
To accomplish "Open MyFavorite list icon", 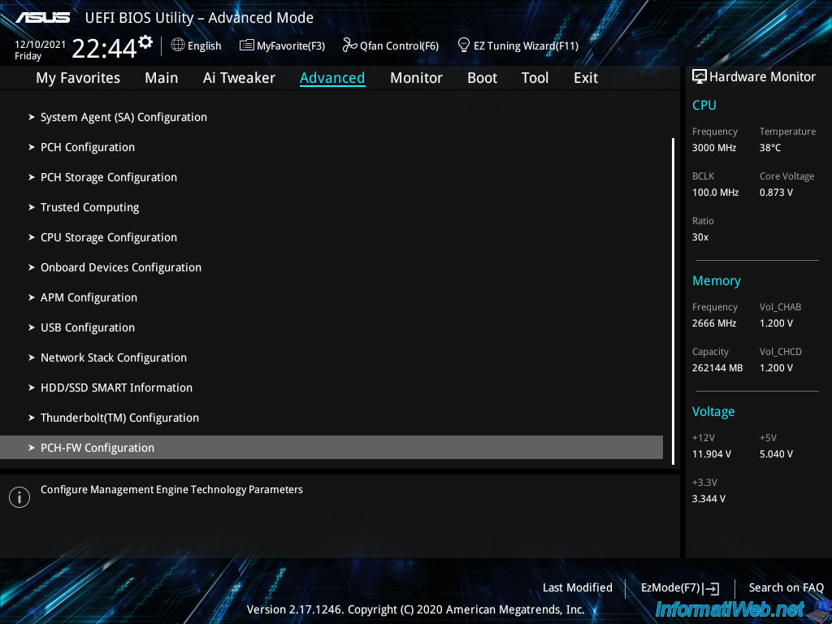I will pos(247,45).
